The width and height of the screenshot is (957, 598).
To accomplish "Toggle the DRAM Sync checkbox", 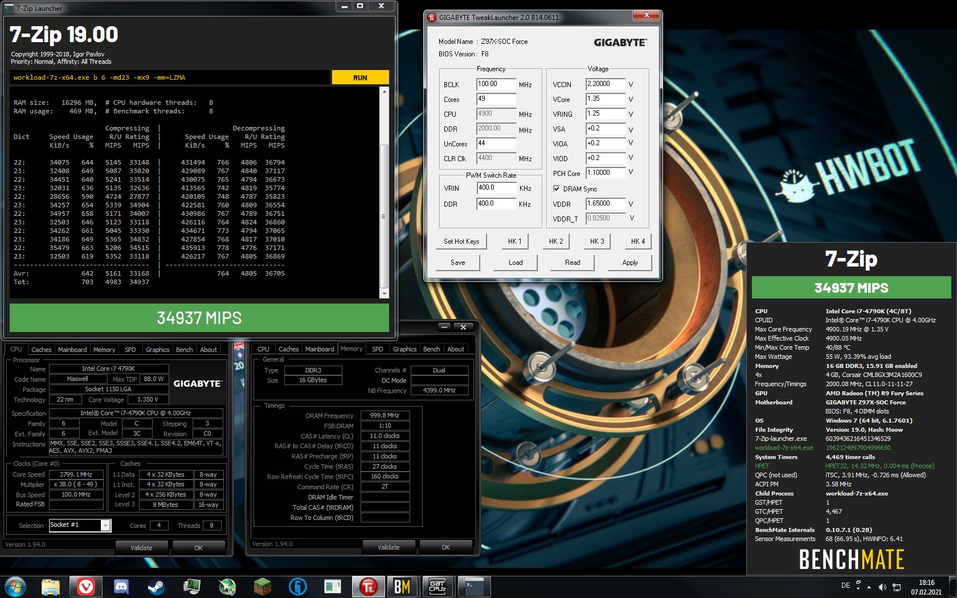I will pyautogui.click(x=557, y=189).
